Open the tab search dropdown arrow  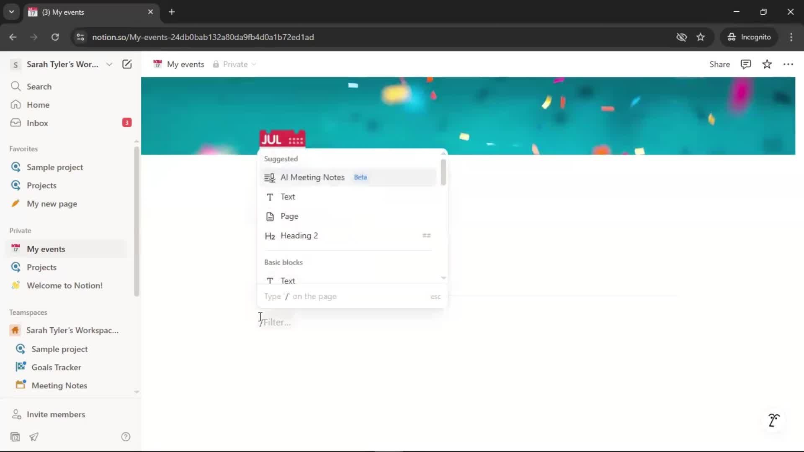(12, 12)
